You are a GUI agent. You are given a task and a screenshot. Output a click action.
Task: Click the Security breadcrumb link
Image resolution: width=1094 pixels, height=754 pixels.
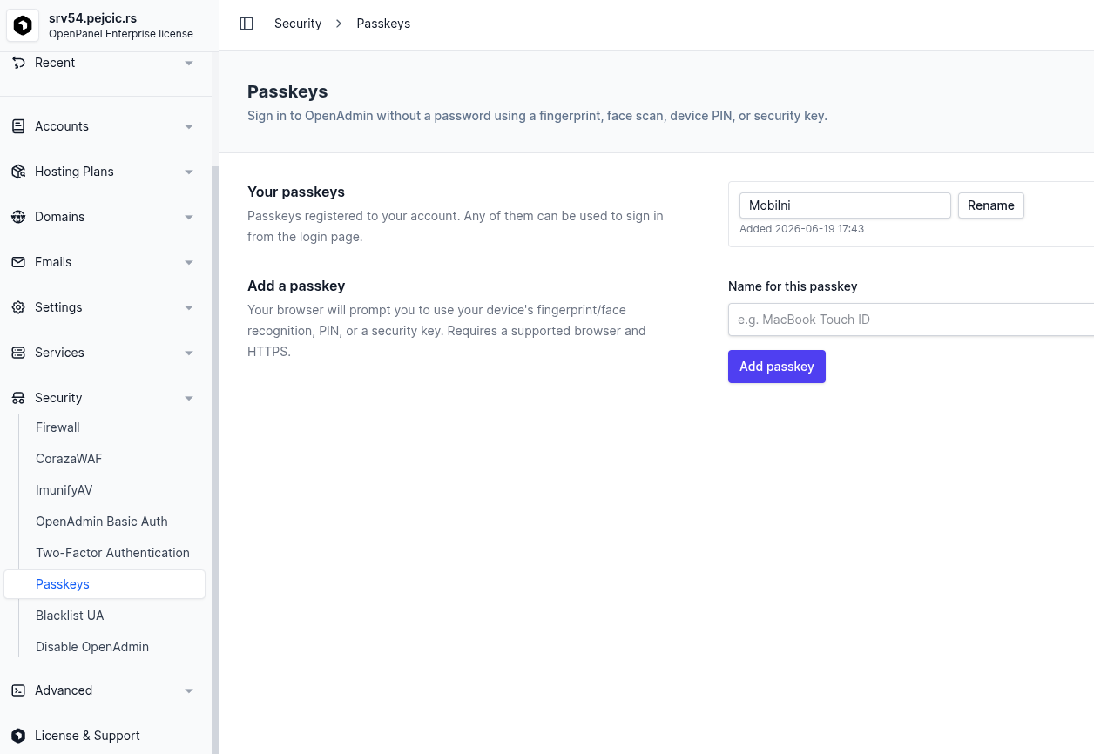click(298, 24)
